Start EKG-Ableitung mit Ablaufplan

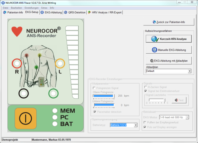[169, 61]
